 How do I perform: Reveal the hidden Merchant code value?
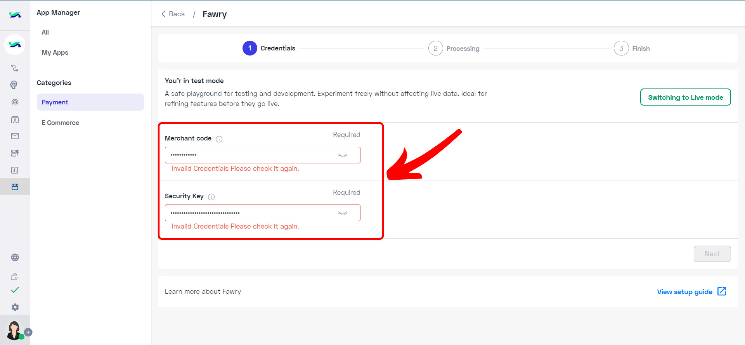[343, 155]
